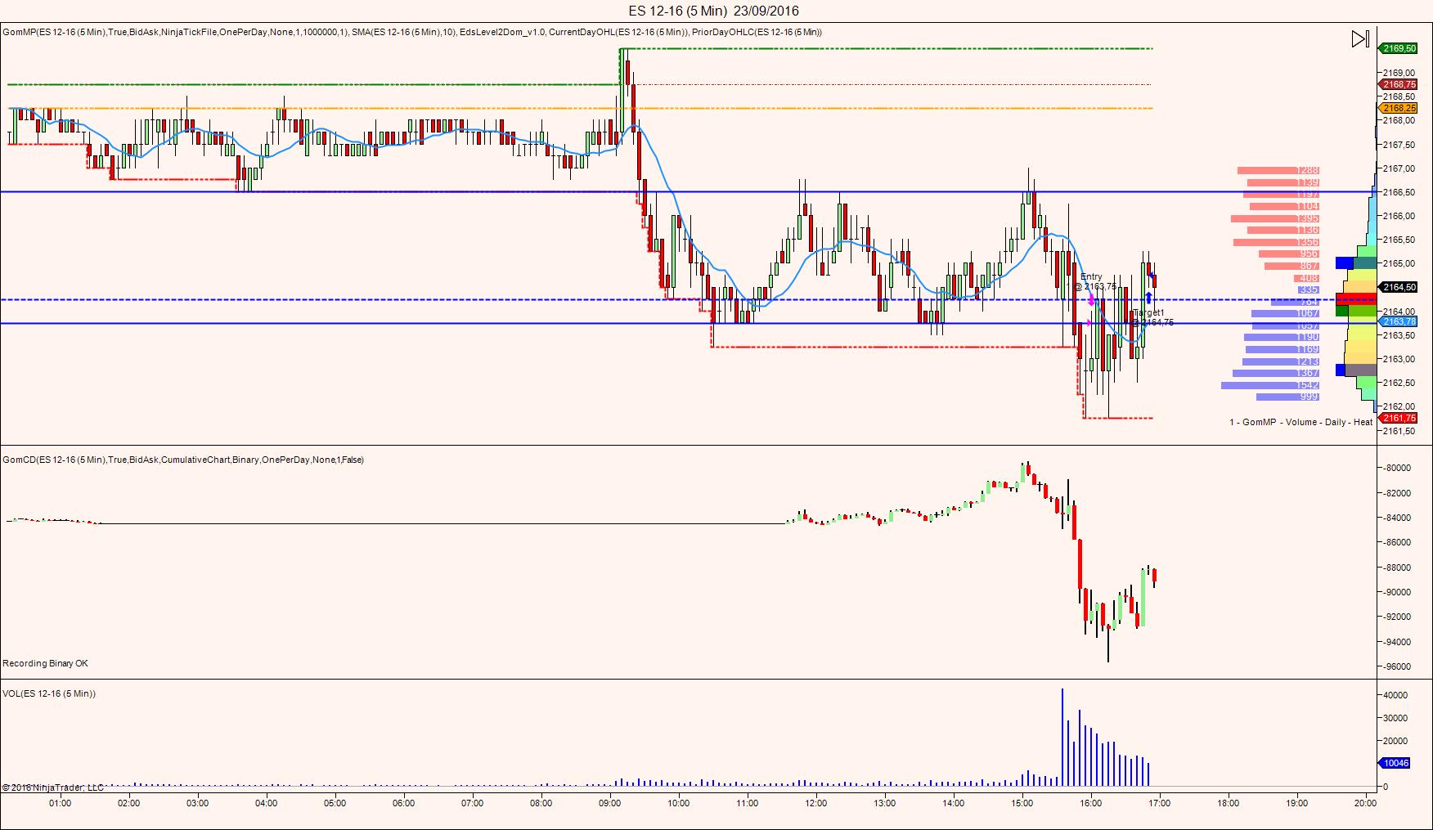Viewport: 1433px width, 830px height.
Task: Click the magenta Entry down-arrow marker
Action: [1091, 298]
